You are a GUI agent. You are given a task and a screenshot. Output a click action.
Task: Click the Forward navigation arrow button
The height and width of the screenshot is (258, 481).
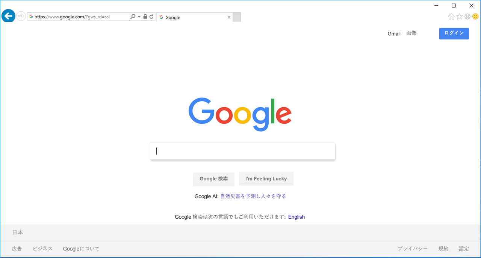pos(21,16)
